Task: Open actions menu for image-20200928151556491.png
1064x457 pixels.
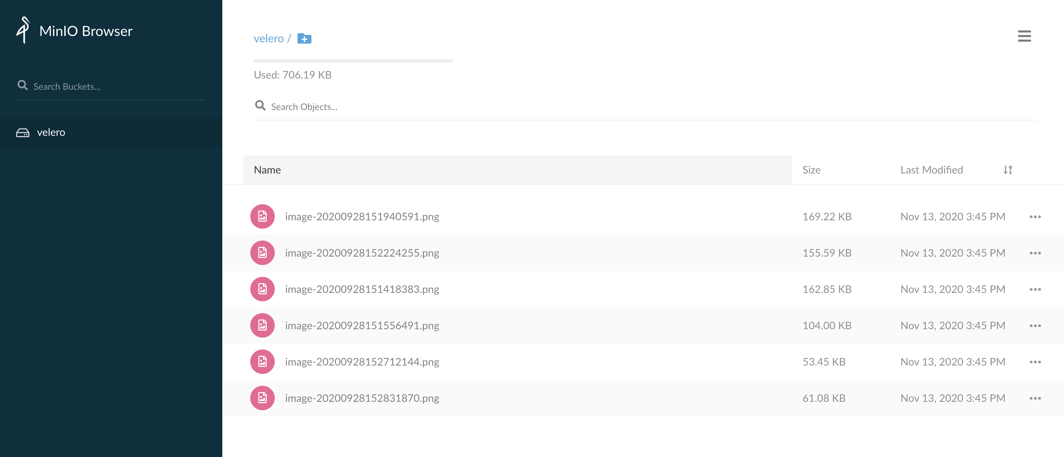Action: point(1035,325)
